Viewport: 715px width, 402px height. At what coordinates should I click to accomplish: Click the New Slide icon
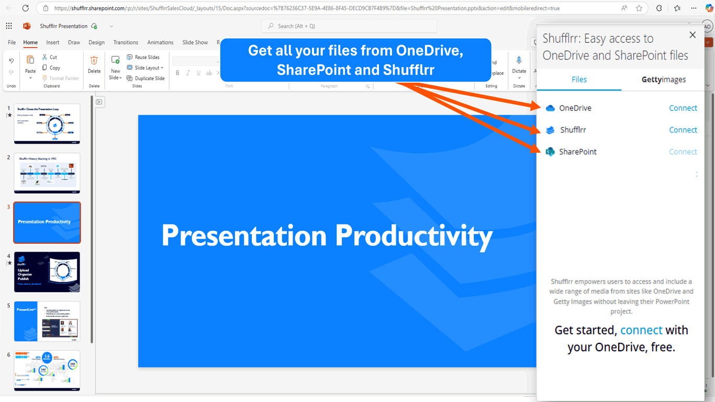(116, 60)
